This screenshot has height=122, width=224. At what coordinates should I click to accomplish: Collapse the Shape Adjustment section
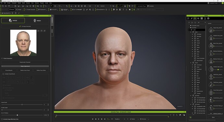[25, 66]
